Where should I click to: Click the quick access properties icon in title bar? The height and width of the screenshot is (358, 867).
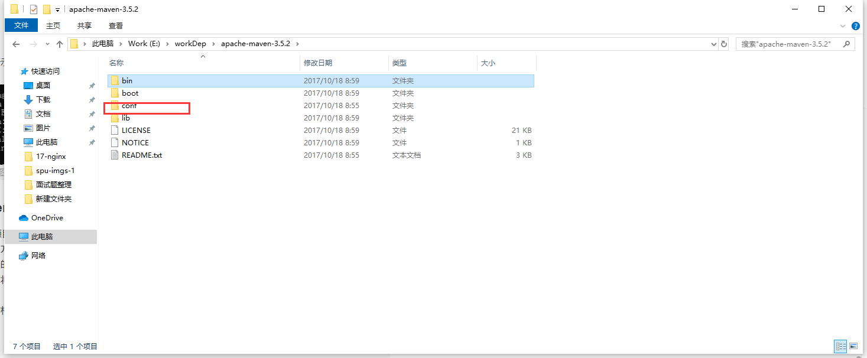tap(34, 9)
